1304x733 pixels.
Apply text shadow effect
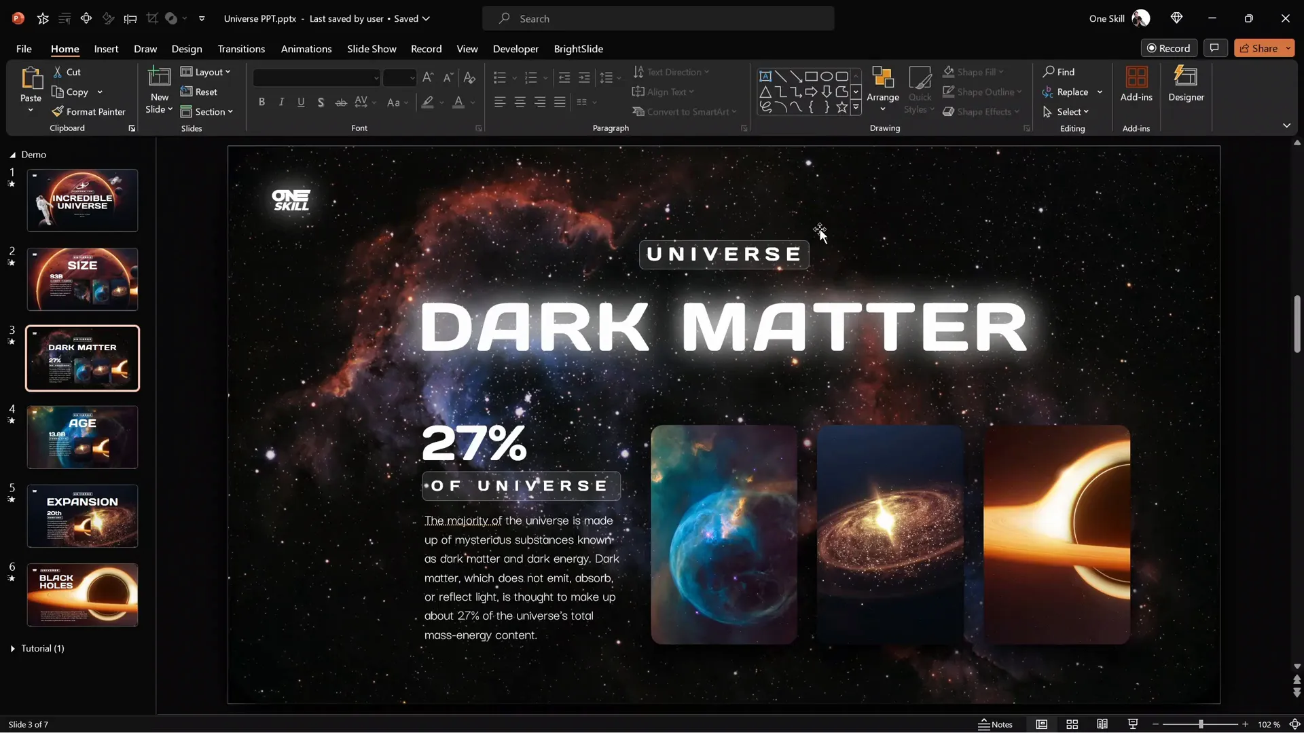click(321, 102)
